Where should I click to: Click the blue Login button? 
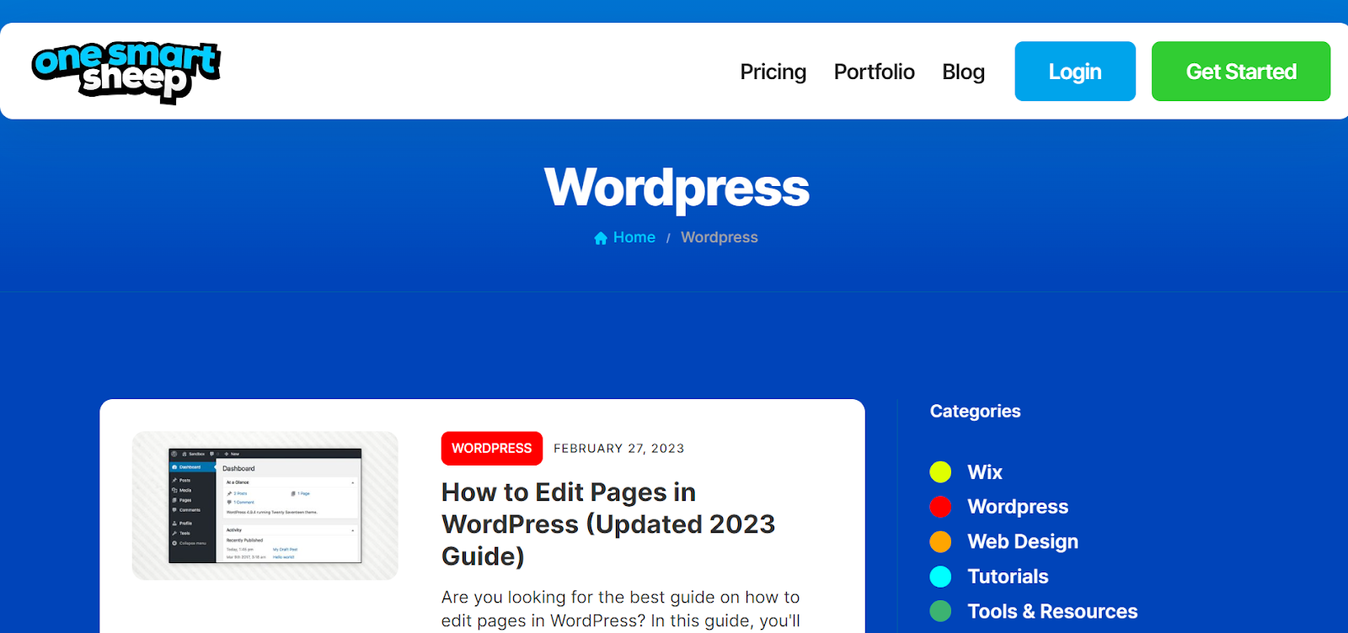tap(1075, 72)
